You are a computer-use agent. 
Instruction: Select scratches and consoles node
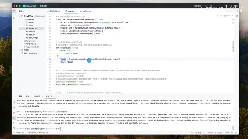pos(29,53)
